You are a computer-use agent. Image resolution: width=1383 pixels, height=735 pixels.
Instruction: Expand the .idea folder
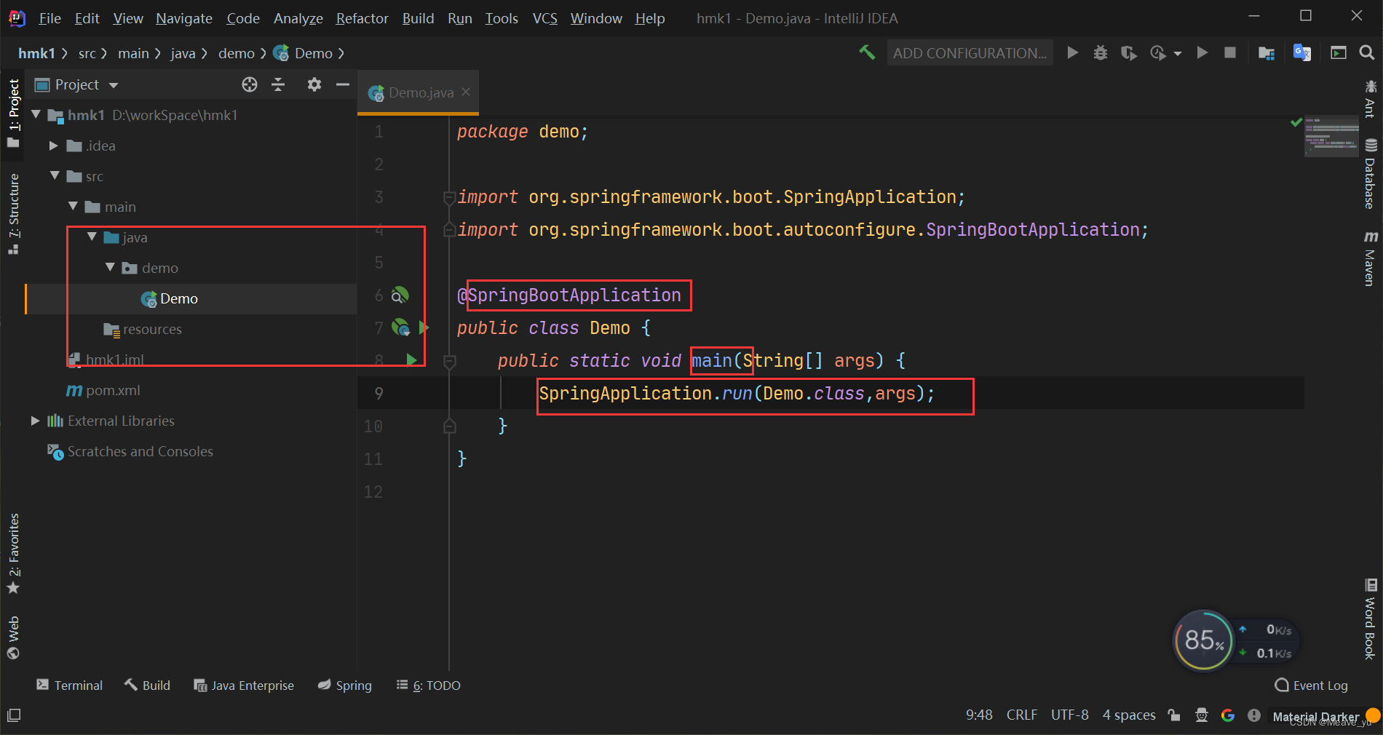pyautogui.click(x=53, y=146)
